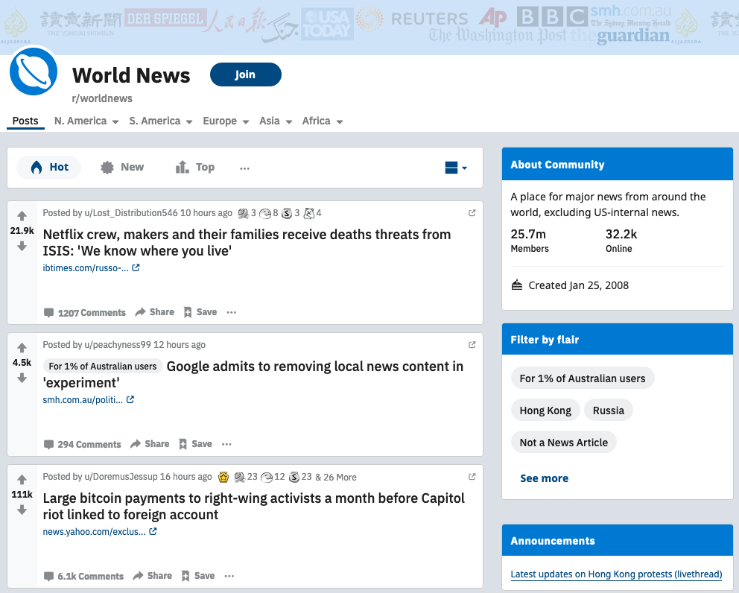Viewport: 739px width, 593px height.
Task: Share the bitcoin payments post
Action: (x=152, y=576)
